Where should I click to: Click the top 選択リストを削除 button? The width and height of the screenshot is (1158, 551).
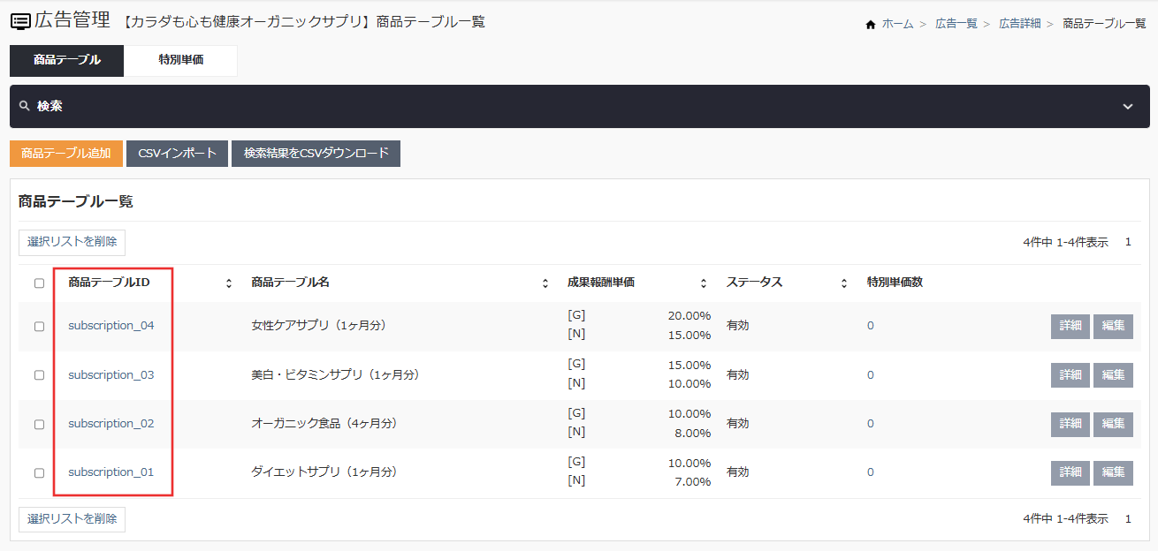click(x=72, y=242)
